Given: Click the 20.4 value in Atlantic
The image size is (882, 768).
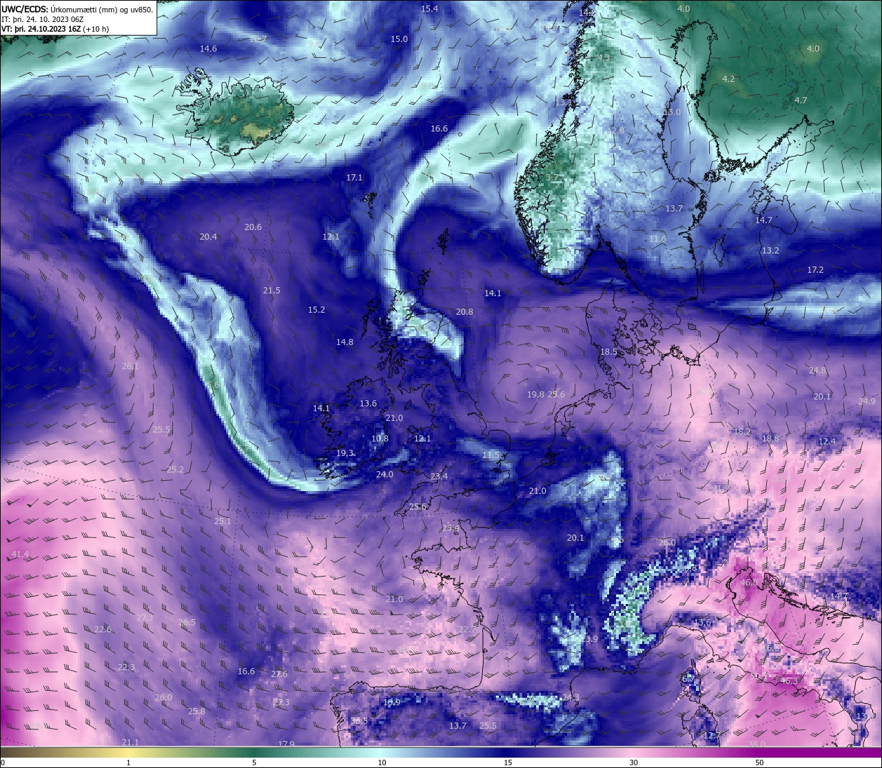Looking at the screenshot, I should [208, 237].
